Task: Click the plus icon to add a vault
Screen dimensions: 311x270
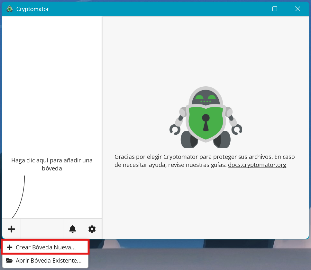Action: [12, 229]
